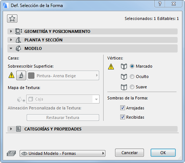Expand the Categorías y Propiedades panel arrow

[11, 129]
